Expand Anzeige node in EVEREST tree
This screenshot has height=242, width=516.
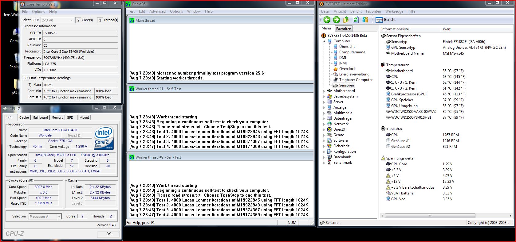tap(324, 108)
